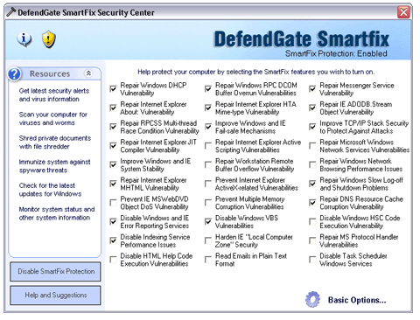
Task: Click the Resources question mark icon
Action: pyautogui.click(x=14, y=74)
